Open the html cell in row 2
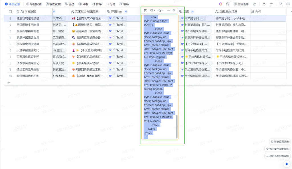The width and height of the screenshot is (292, 169). coord(117,25)
